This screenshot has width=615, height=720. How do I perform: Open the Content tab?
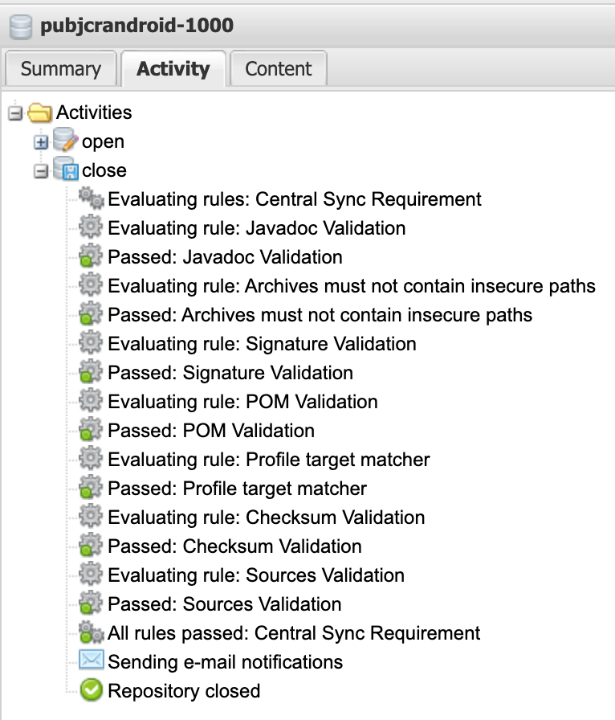pyautogui.click(x=278, y=68)
